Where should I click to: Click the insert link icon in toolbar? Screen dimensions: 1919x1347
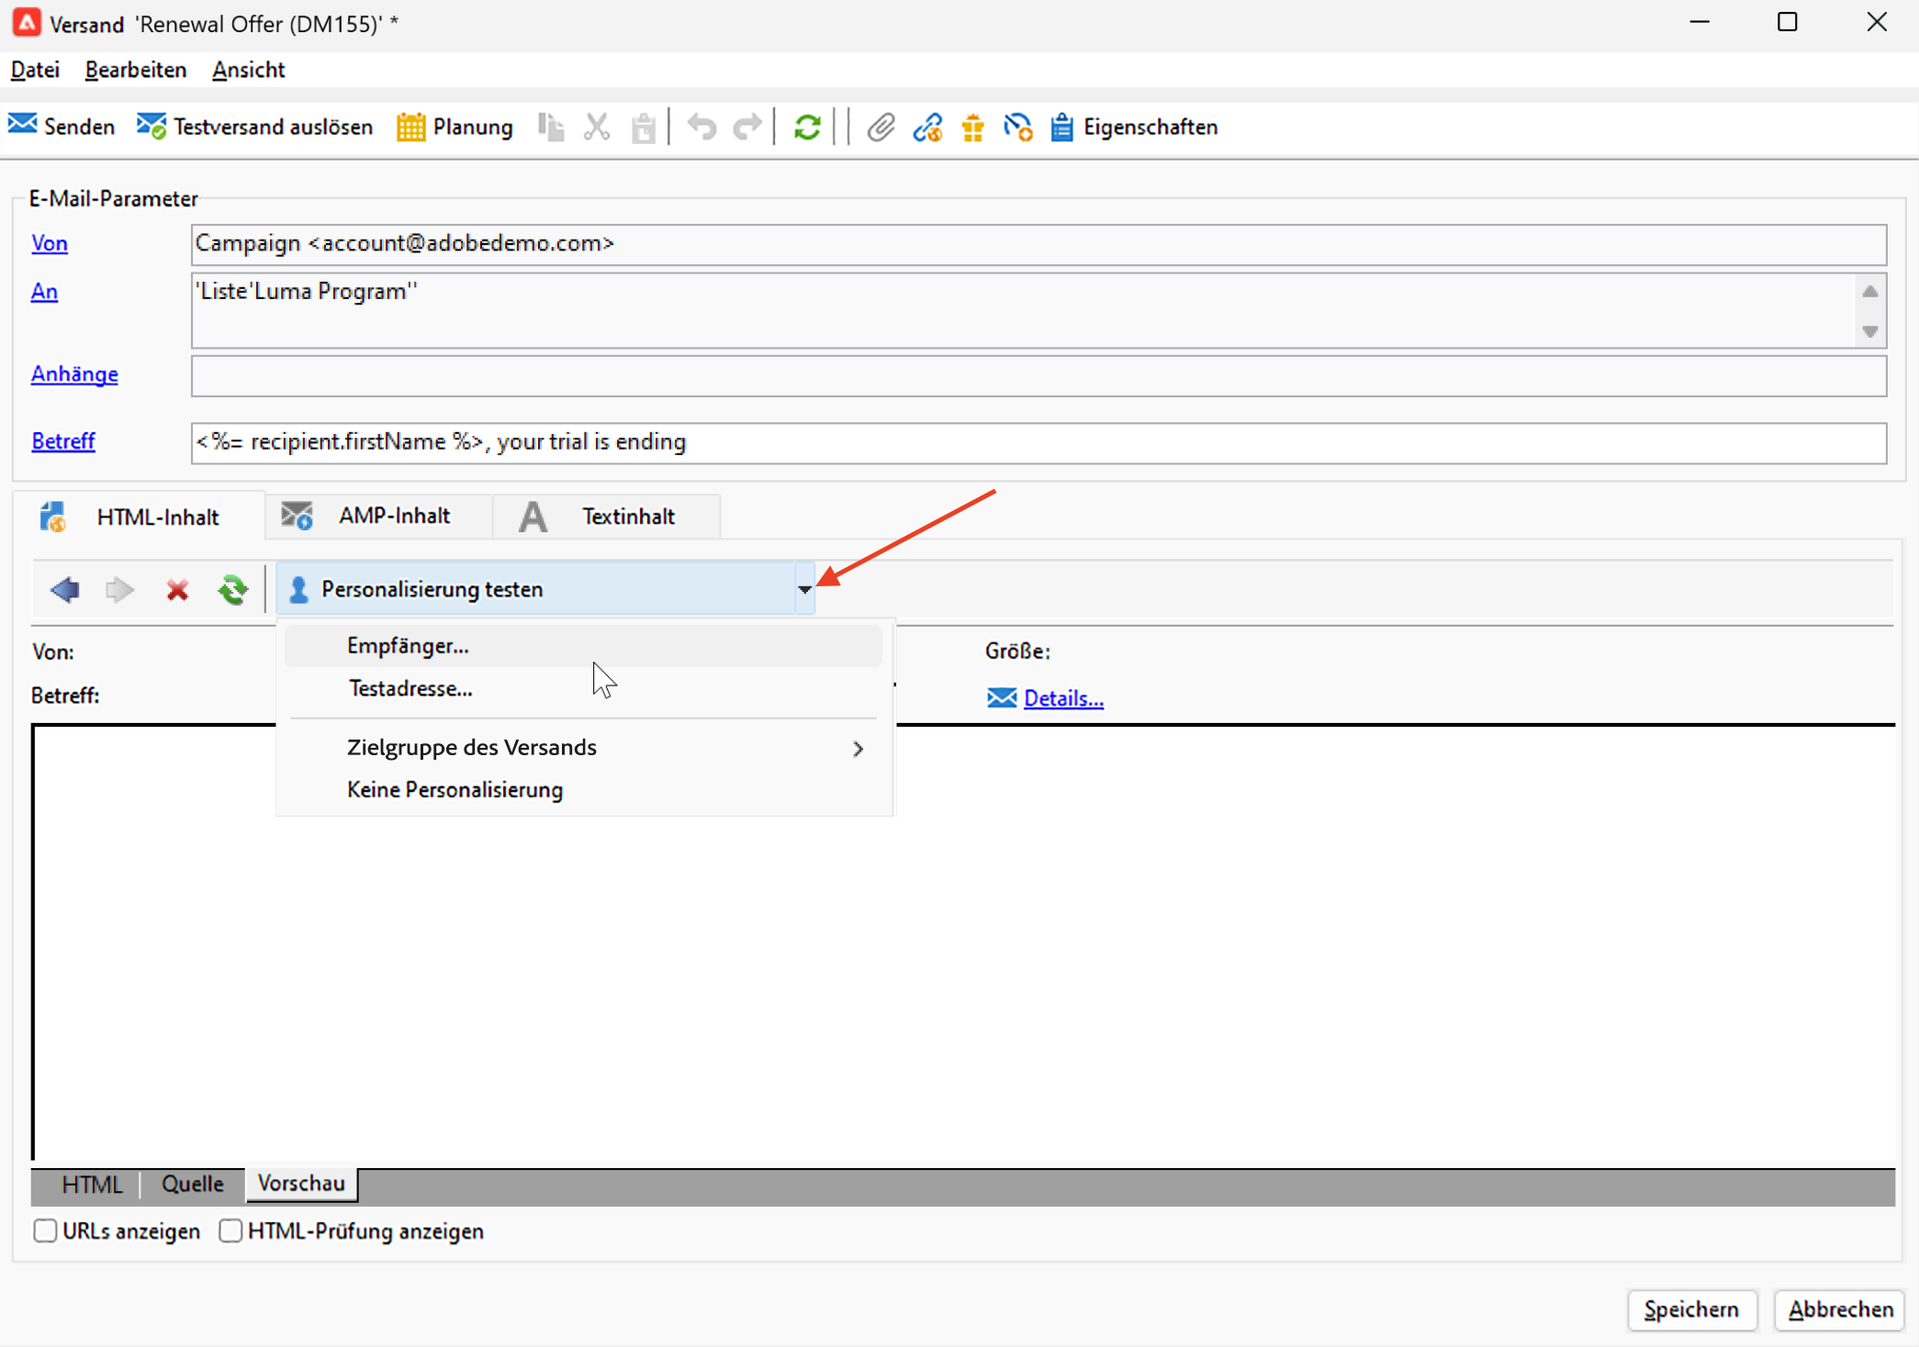click(x=927, y=127)
